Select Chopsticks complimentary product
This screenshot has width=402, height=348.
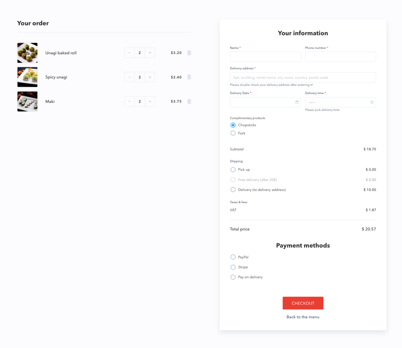(233, 125)
